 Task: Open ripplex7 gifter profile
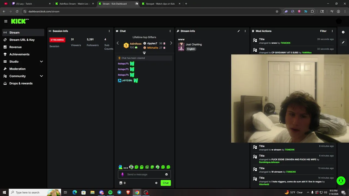pyautogui.click(x=152, y=43)
